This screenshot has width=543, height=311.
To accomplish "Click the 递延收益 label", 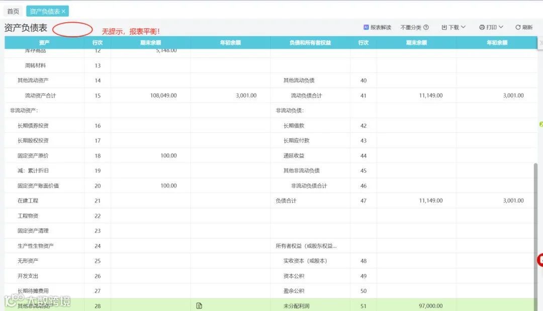I will click(294, 155).
